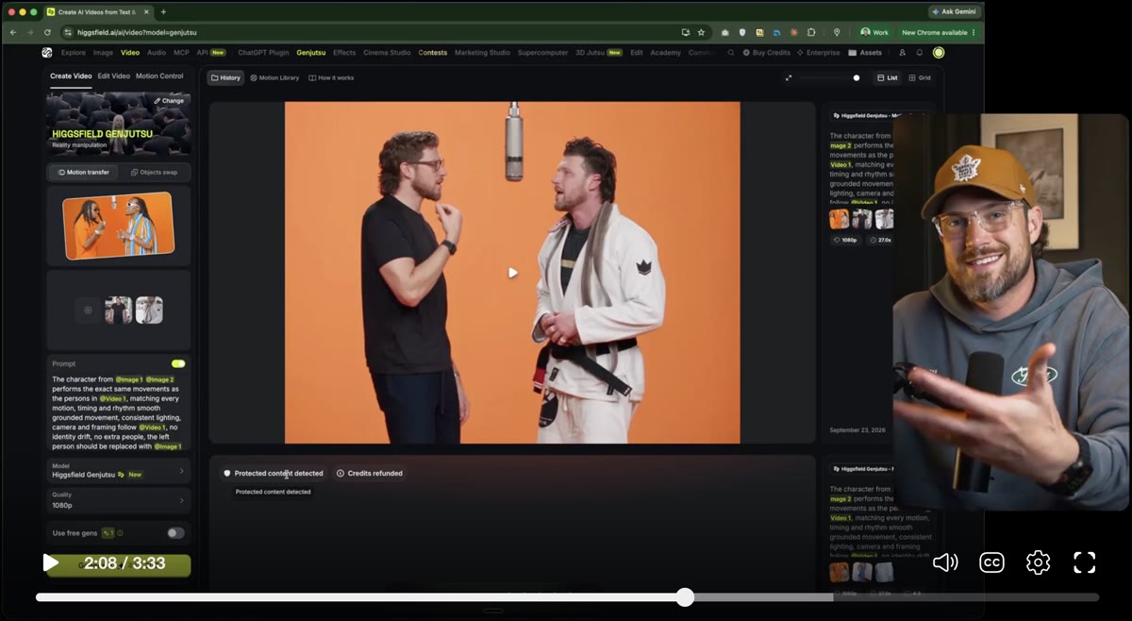Click the video progress bar scrubber handle
This screenshot has height=621, width=1132.
(686, 596)
